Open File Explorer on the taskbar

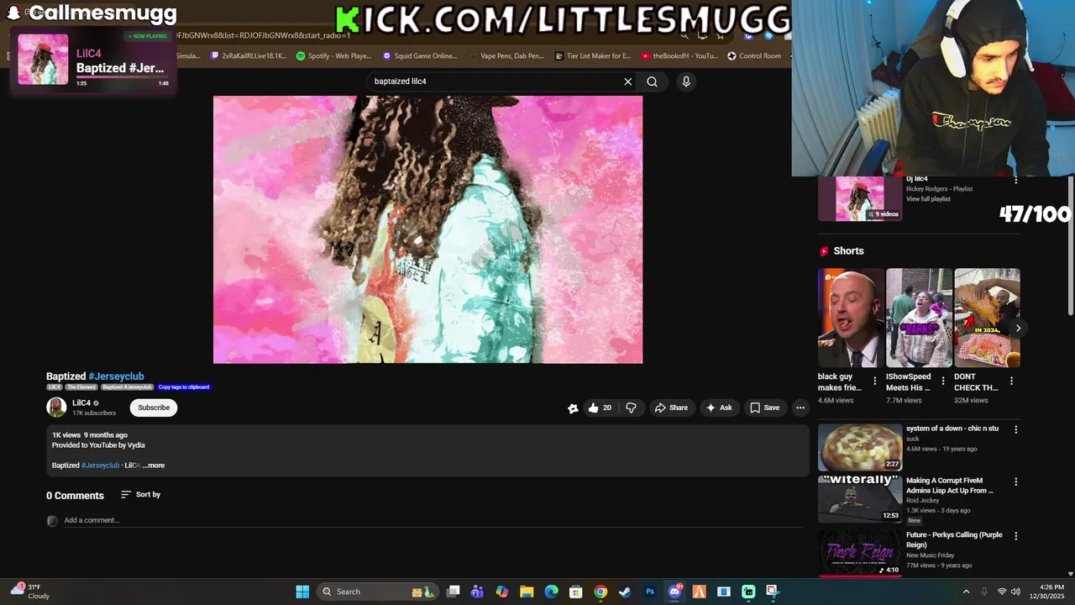[527, 592]
